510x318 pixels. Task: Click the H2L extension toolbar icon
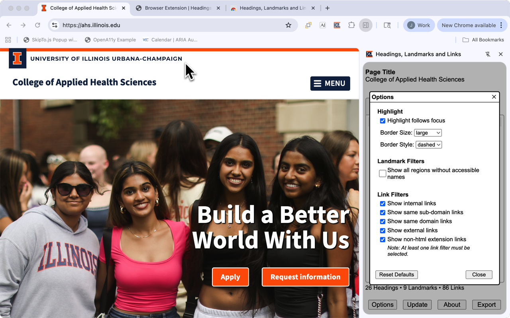(337, 25)
